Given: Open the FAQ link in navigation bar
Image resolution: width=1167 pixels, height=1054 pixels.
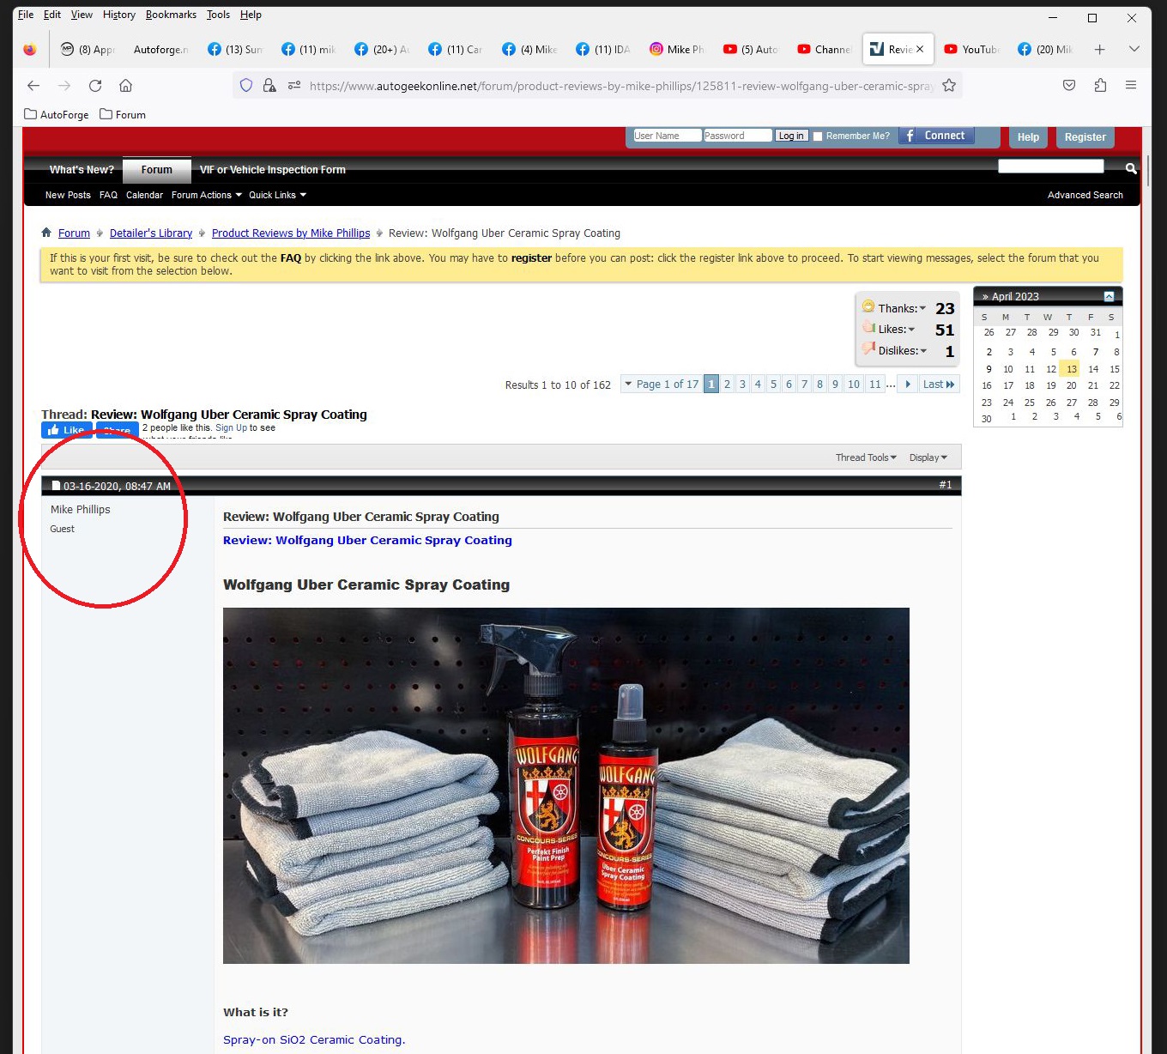Looking at the screenshot, I should click(x=108, y=195).
